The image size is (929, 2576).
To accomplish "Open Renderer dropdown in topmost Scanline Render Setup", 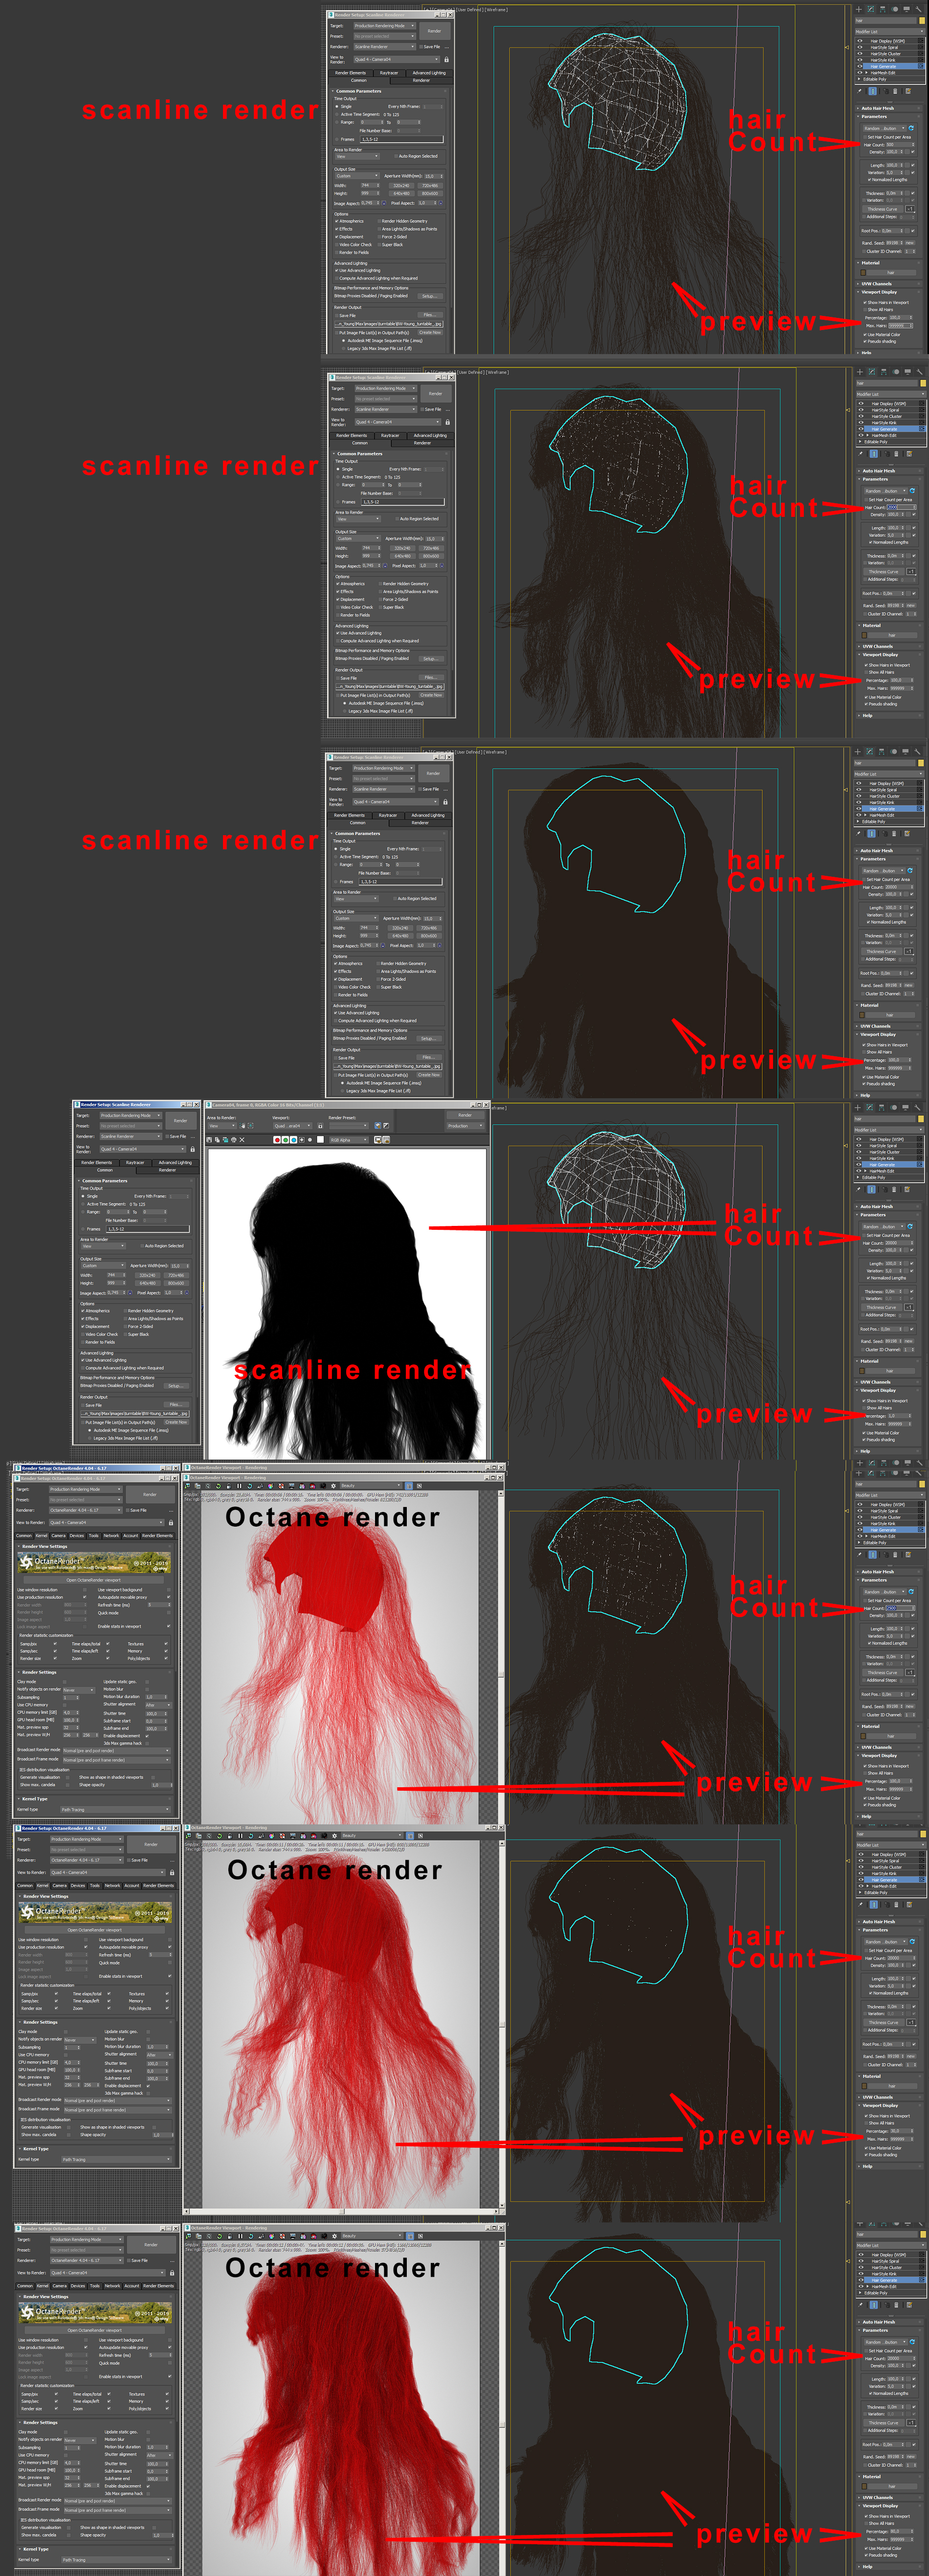I will coord(384,47).
